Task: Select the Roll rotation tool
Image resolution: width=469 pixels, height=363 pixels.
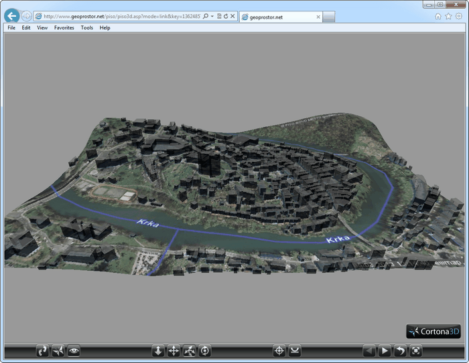Action: pyautogui.click(x=204, y=350)
